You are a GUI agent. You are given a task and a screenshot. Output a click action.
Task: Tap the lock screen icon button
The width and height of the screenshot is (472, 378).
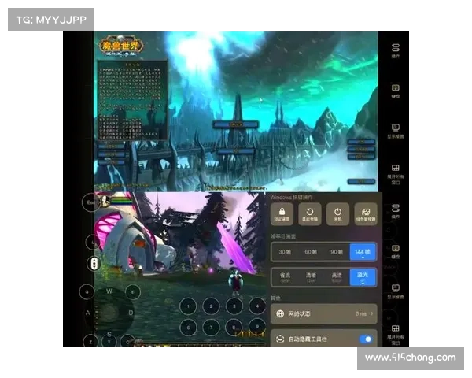coord(282,213)
